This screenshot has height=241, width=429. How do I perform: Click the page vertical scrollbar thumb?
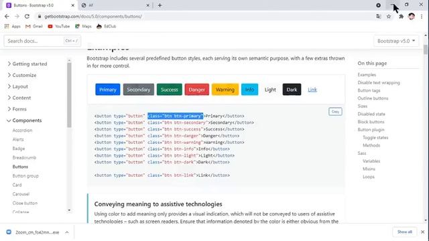(426, 50)
